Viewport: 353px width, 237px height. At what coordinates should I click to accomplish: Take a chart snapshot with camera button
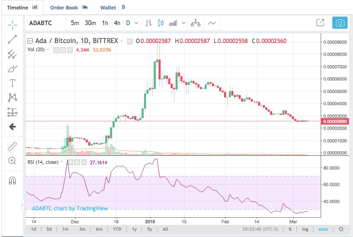click(x=340, y=23)
